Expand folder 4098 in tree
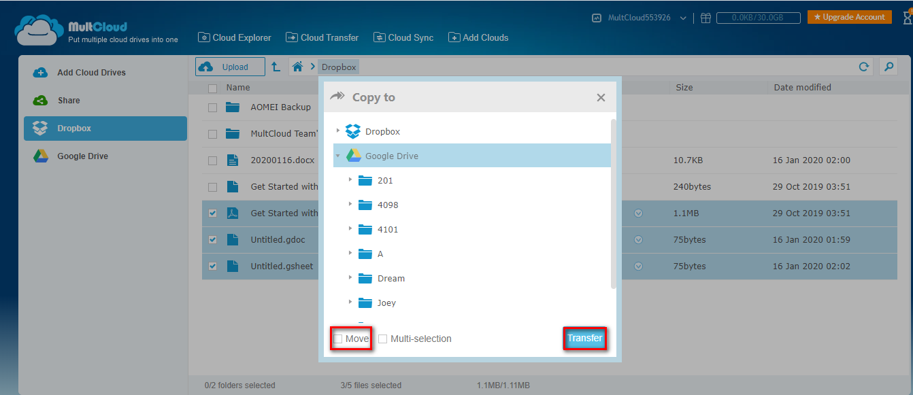Image resolution: width=913 pixels, height=395 pixels. (350, 204)
